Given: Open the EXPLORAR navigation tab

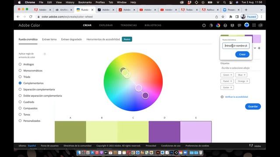Looking at the screenshot, I should click(x=106, y=25).
